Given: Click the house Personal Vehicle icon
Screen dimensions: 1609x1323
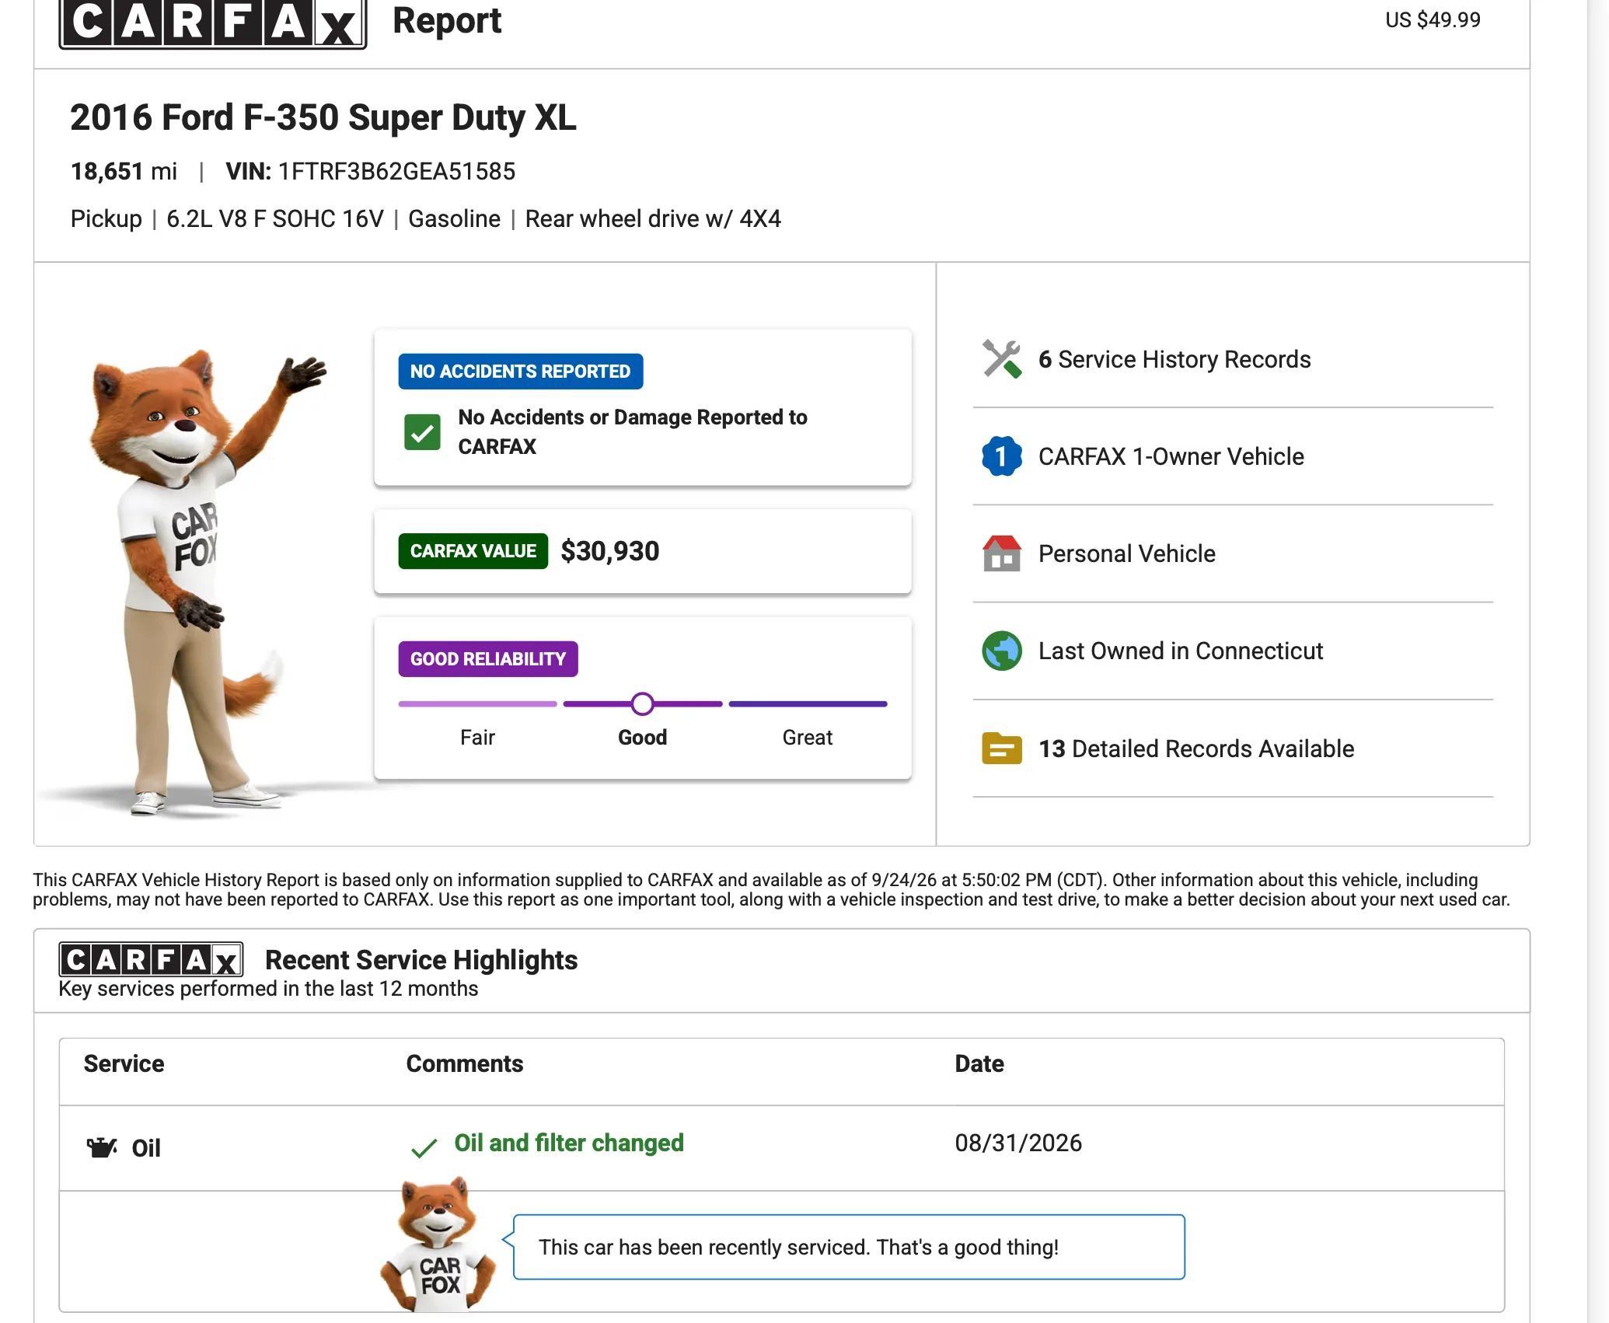Looking at the screenshot, I should pyautogui.click(x=1002, y=553).
